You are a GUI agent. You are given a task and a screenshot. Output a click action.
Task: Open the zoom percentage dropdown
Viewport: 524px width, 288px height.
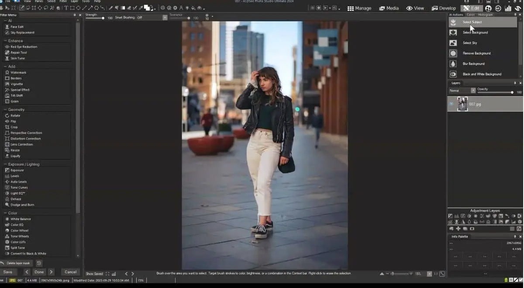click(429, 274)
